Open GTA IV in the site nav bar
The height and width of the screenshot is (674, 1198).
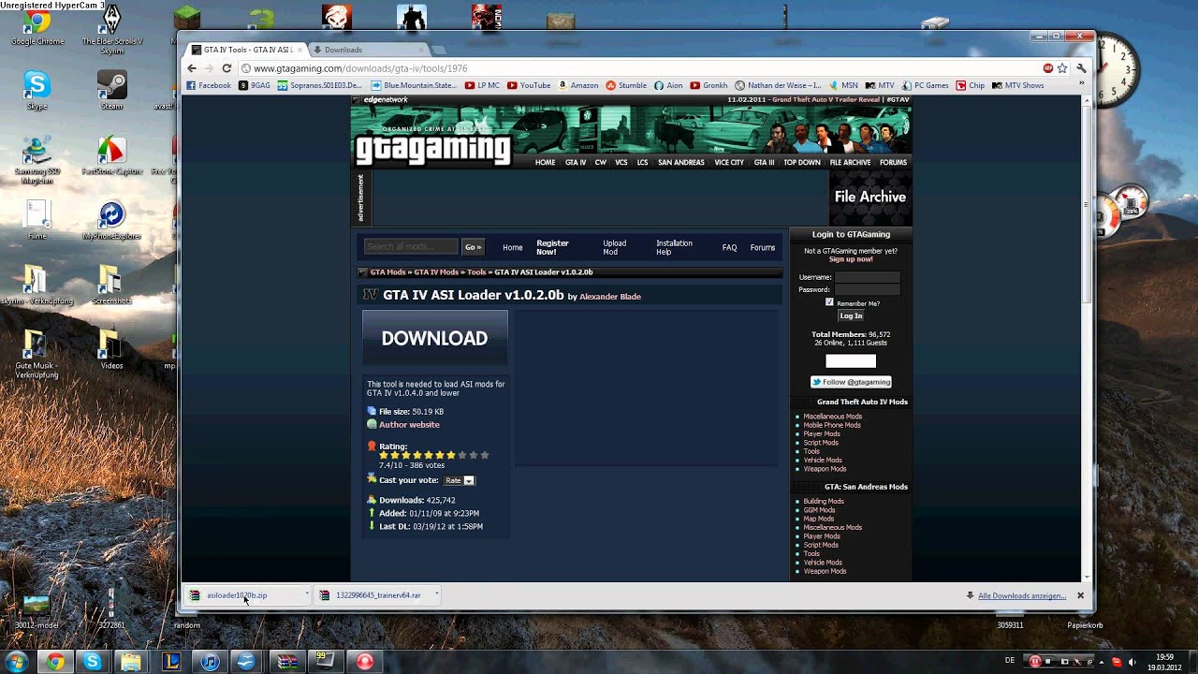coord(576,162)
